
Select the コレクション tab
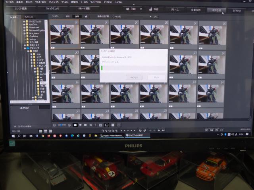[25, 108]
